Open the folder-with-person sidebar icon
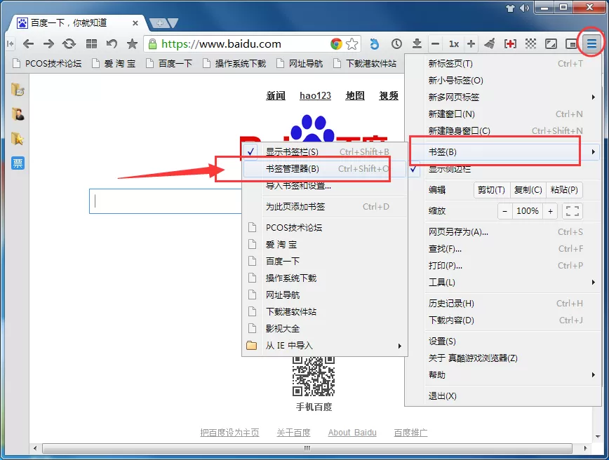Viewport: 609px width, 460px height. (18, 114)
